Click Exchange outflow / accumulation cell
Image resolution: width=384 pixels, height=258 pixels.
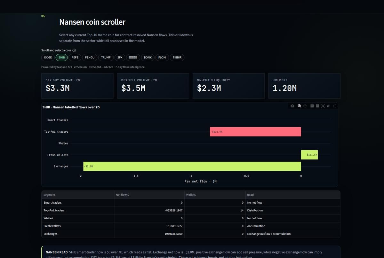click(293, 234)
